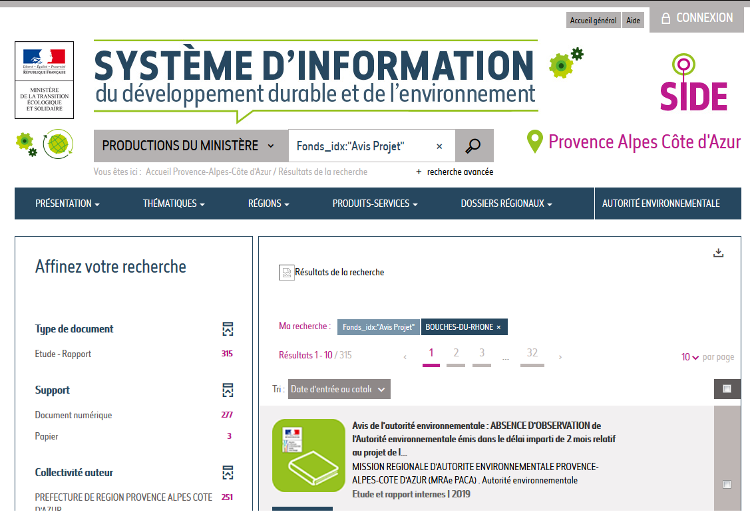Go to previous page arrow
Screen dimensions: 750x520
(405, 357)
